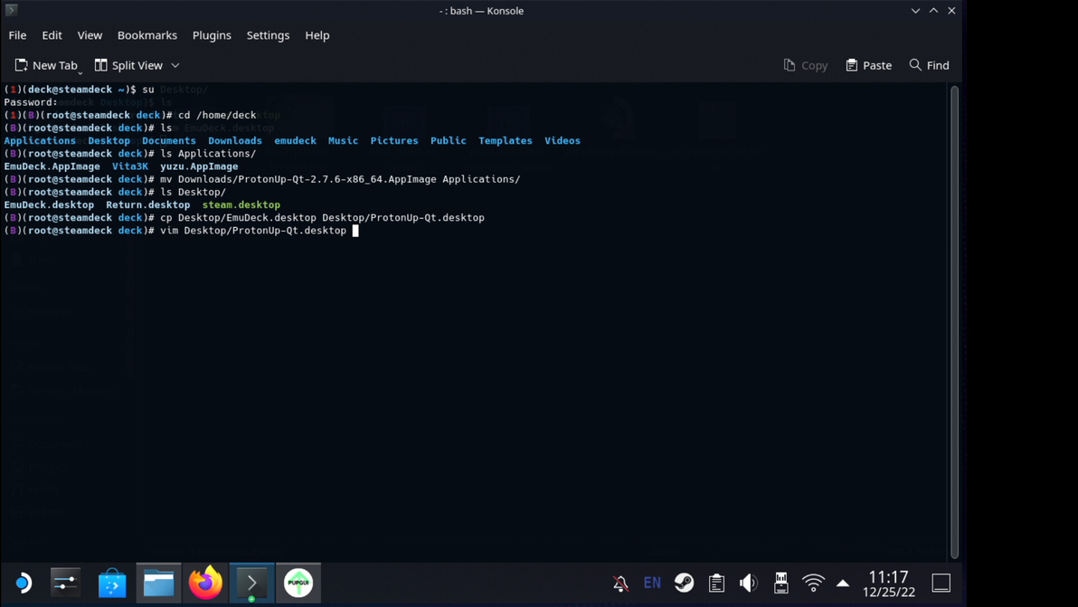Click the ProtonUp-Qt (PUPGUI) taskbar icon

[298, 583]
